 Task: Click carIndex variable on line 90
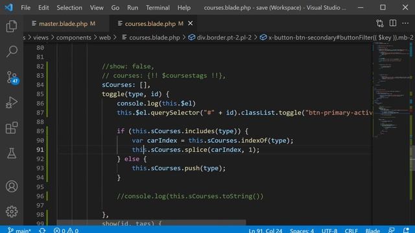click(x=162, y=140)
